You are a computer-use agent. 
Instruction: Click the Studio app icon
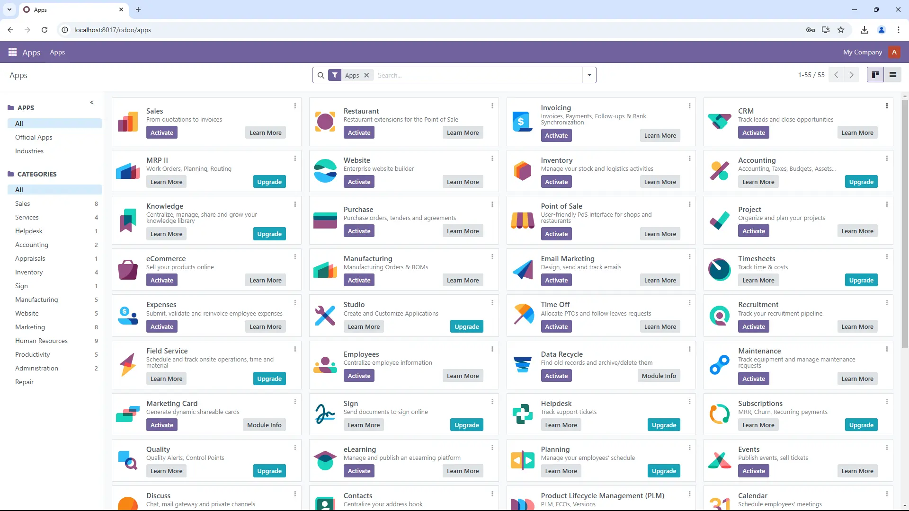[325, 316]
